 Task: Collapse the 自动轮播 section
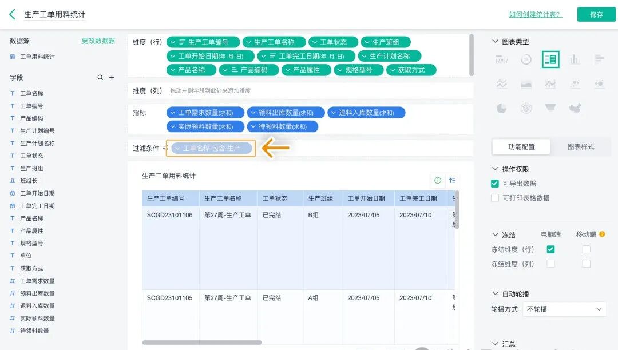(495, 293)
